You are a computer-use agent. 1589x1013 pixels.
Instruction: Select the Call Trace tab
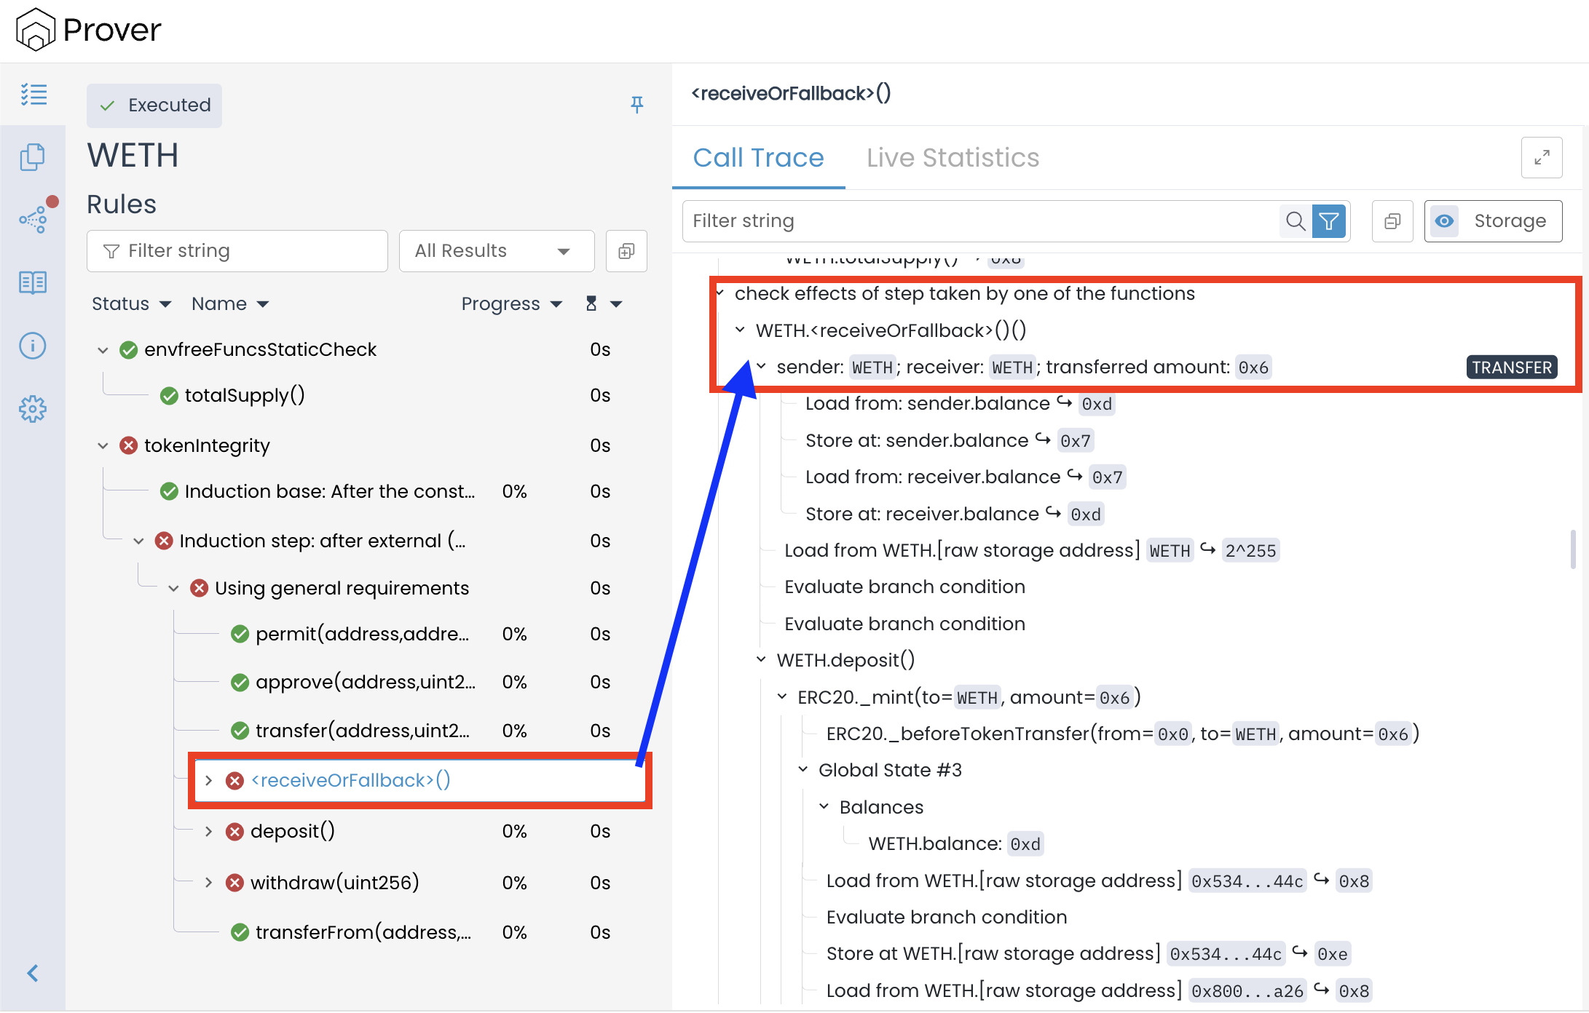pos(758,157)
